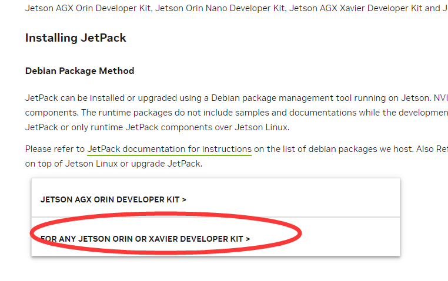Click the Debian Package Method subheading
The image size is (448, 281).
click(x=79, y=71)
